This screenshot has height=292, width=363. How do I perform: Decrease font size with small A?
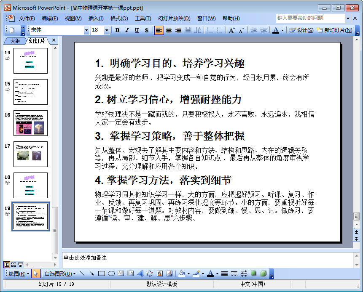[241, 30]
